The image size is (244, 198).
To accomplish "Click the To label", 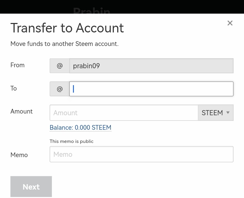I will [x=14, y=88].
